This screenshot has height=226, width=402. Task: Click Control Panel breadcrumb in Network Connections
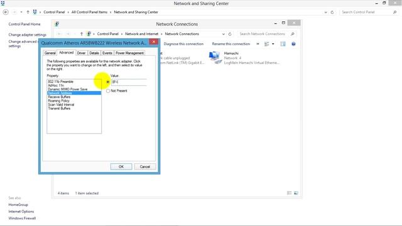[x=107, y=34]
